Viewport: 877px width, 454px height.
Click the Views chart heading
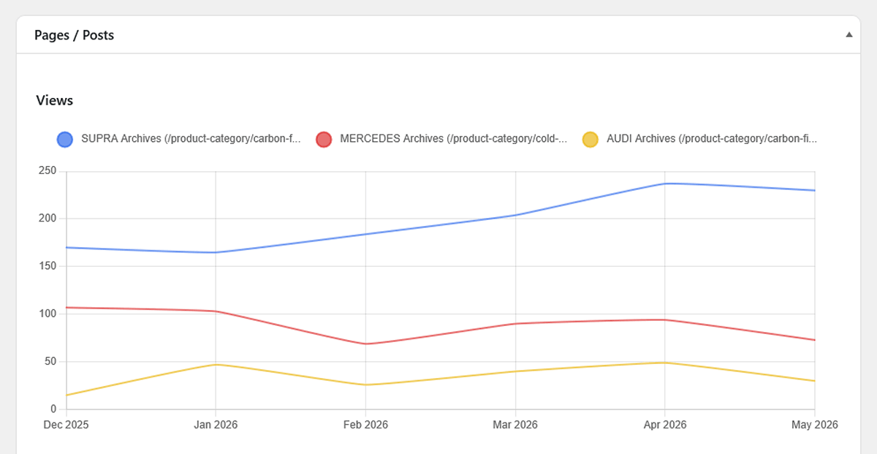click(54, 101)
